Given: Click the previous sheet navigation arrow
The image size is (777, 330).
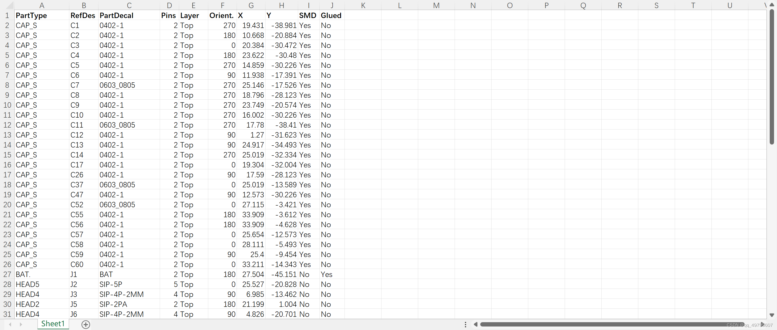Looking at the screenshot, I should click(x=10, y=324).
